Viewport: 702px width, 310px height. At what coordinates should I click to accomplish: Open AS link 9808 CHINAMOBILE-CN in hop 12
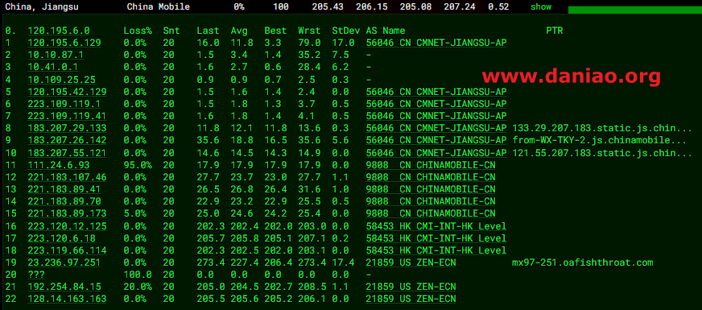pos(431,177)
